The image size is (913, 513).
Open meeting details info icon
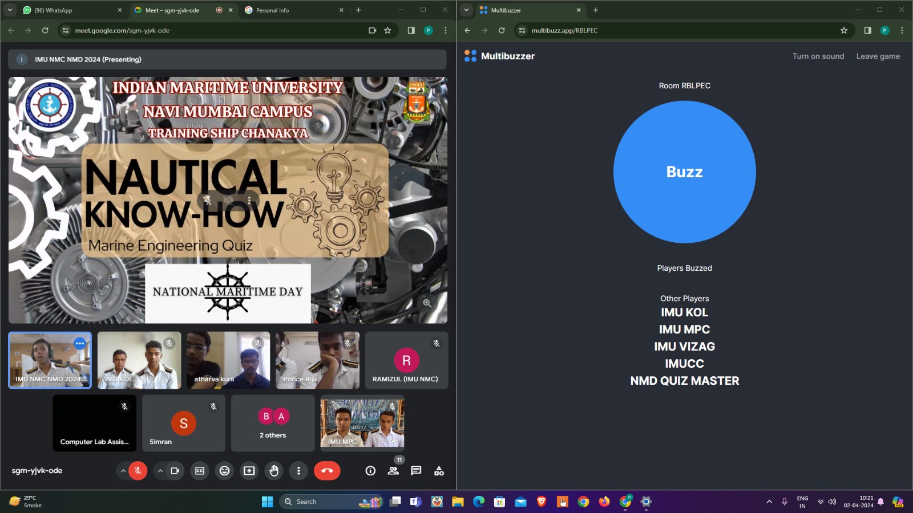click(370, 471)
